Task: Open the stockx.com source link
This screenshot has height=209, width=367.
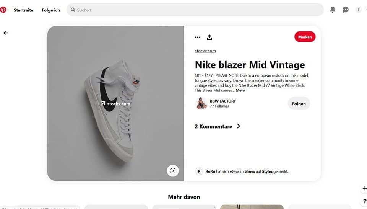Action: (205, 51)
